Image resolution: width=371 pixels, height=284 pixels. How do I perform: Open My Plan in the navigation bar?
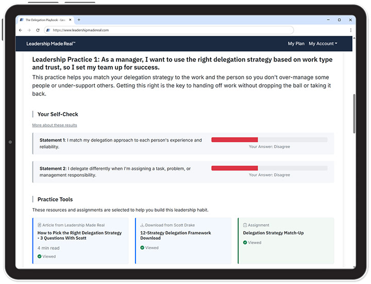click(x=296, y=44)
